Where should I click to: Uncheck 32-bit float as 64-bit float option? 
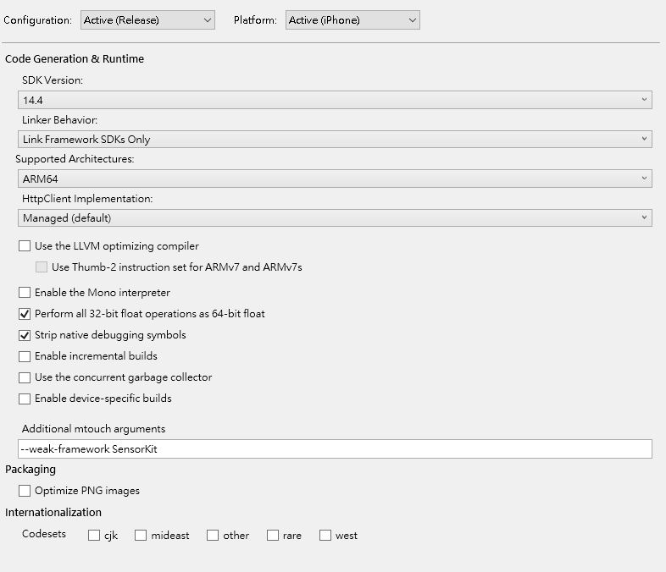tap(25, 314)
